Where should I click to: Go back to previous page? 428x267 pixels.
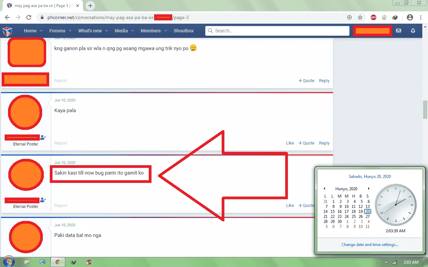point(7,17)
